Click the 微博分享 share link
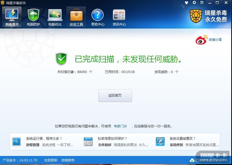This screenshot has width=232, height=165. click(x=215, y=40)
